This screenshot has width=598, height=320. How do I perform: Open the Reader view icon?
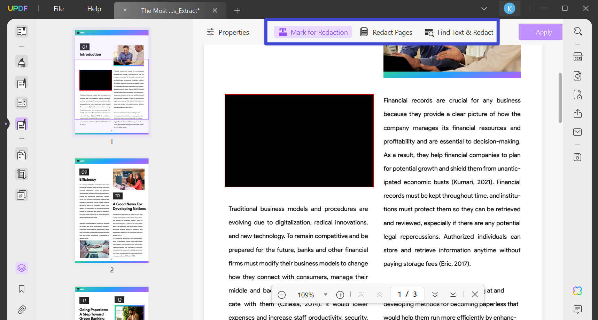(22, 31)
